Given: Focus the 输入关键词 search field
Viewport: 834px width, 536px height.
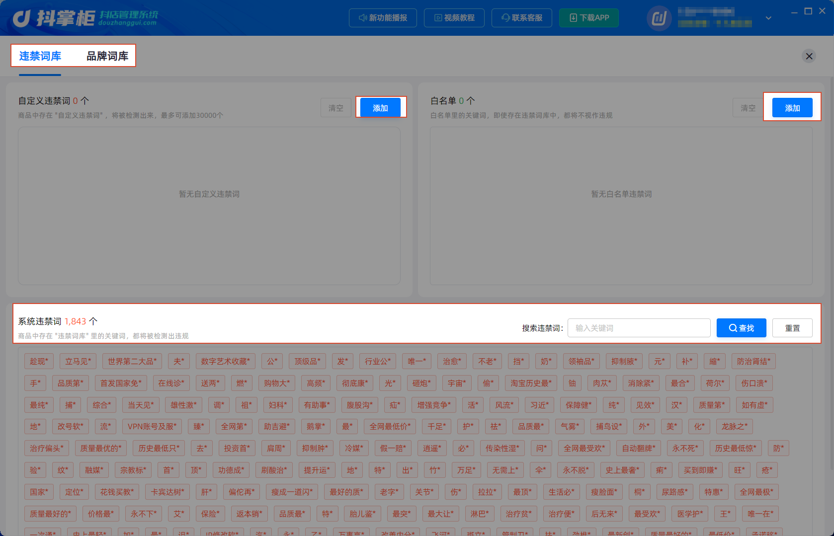Looking at the screenshot, I should [639, 328].
